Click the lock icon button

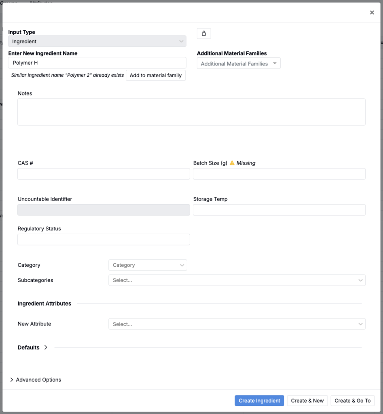204,34
